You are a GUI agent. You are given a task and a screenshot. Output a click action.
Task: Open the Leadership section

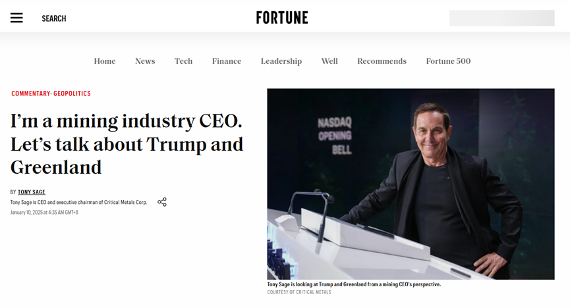pyautogui.click(x=281, y=61)
